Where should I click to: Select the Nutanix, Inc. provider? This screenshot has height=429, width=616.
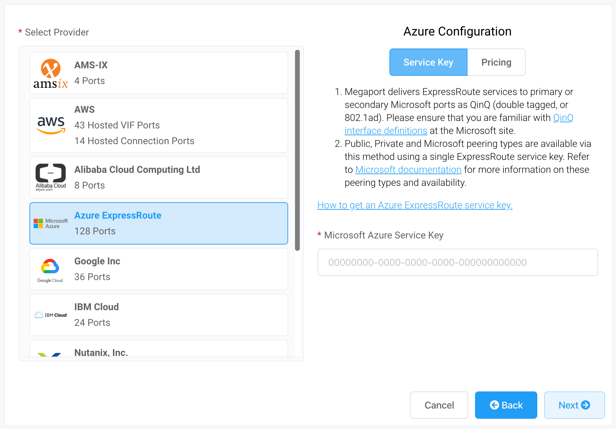pos(159,349)
